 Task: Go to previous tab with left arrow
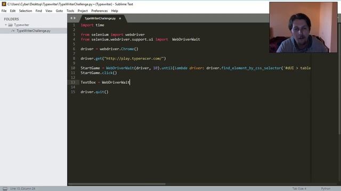click(71, 18)
